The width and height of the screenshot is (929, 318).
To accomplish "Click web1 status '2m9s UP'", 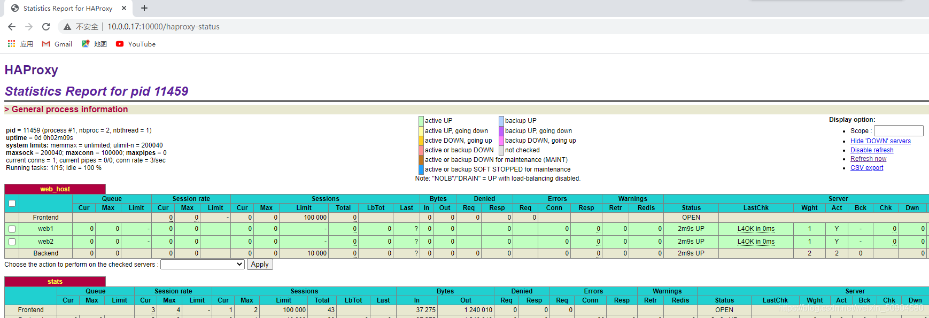I will (x=691, y=229).
